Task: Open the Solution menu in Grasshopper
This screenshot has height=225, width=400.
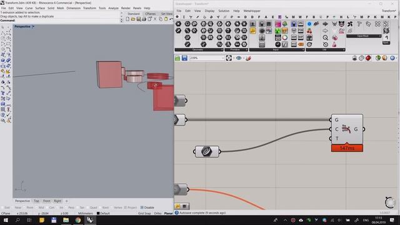Action: (224, 11)
